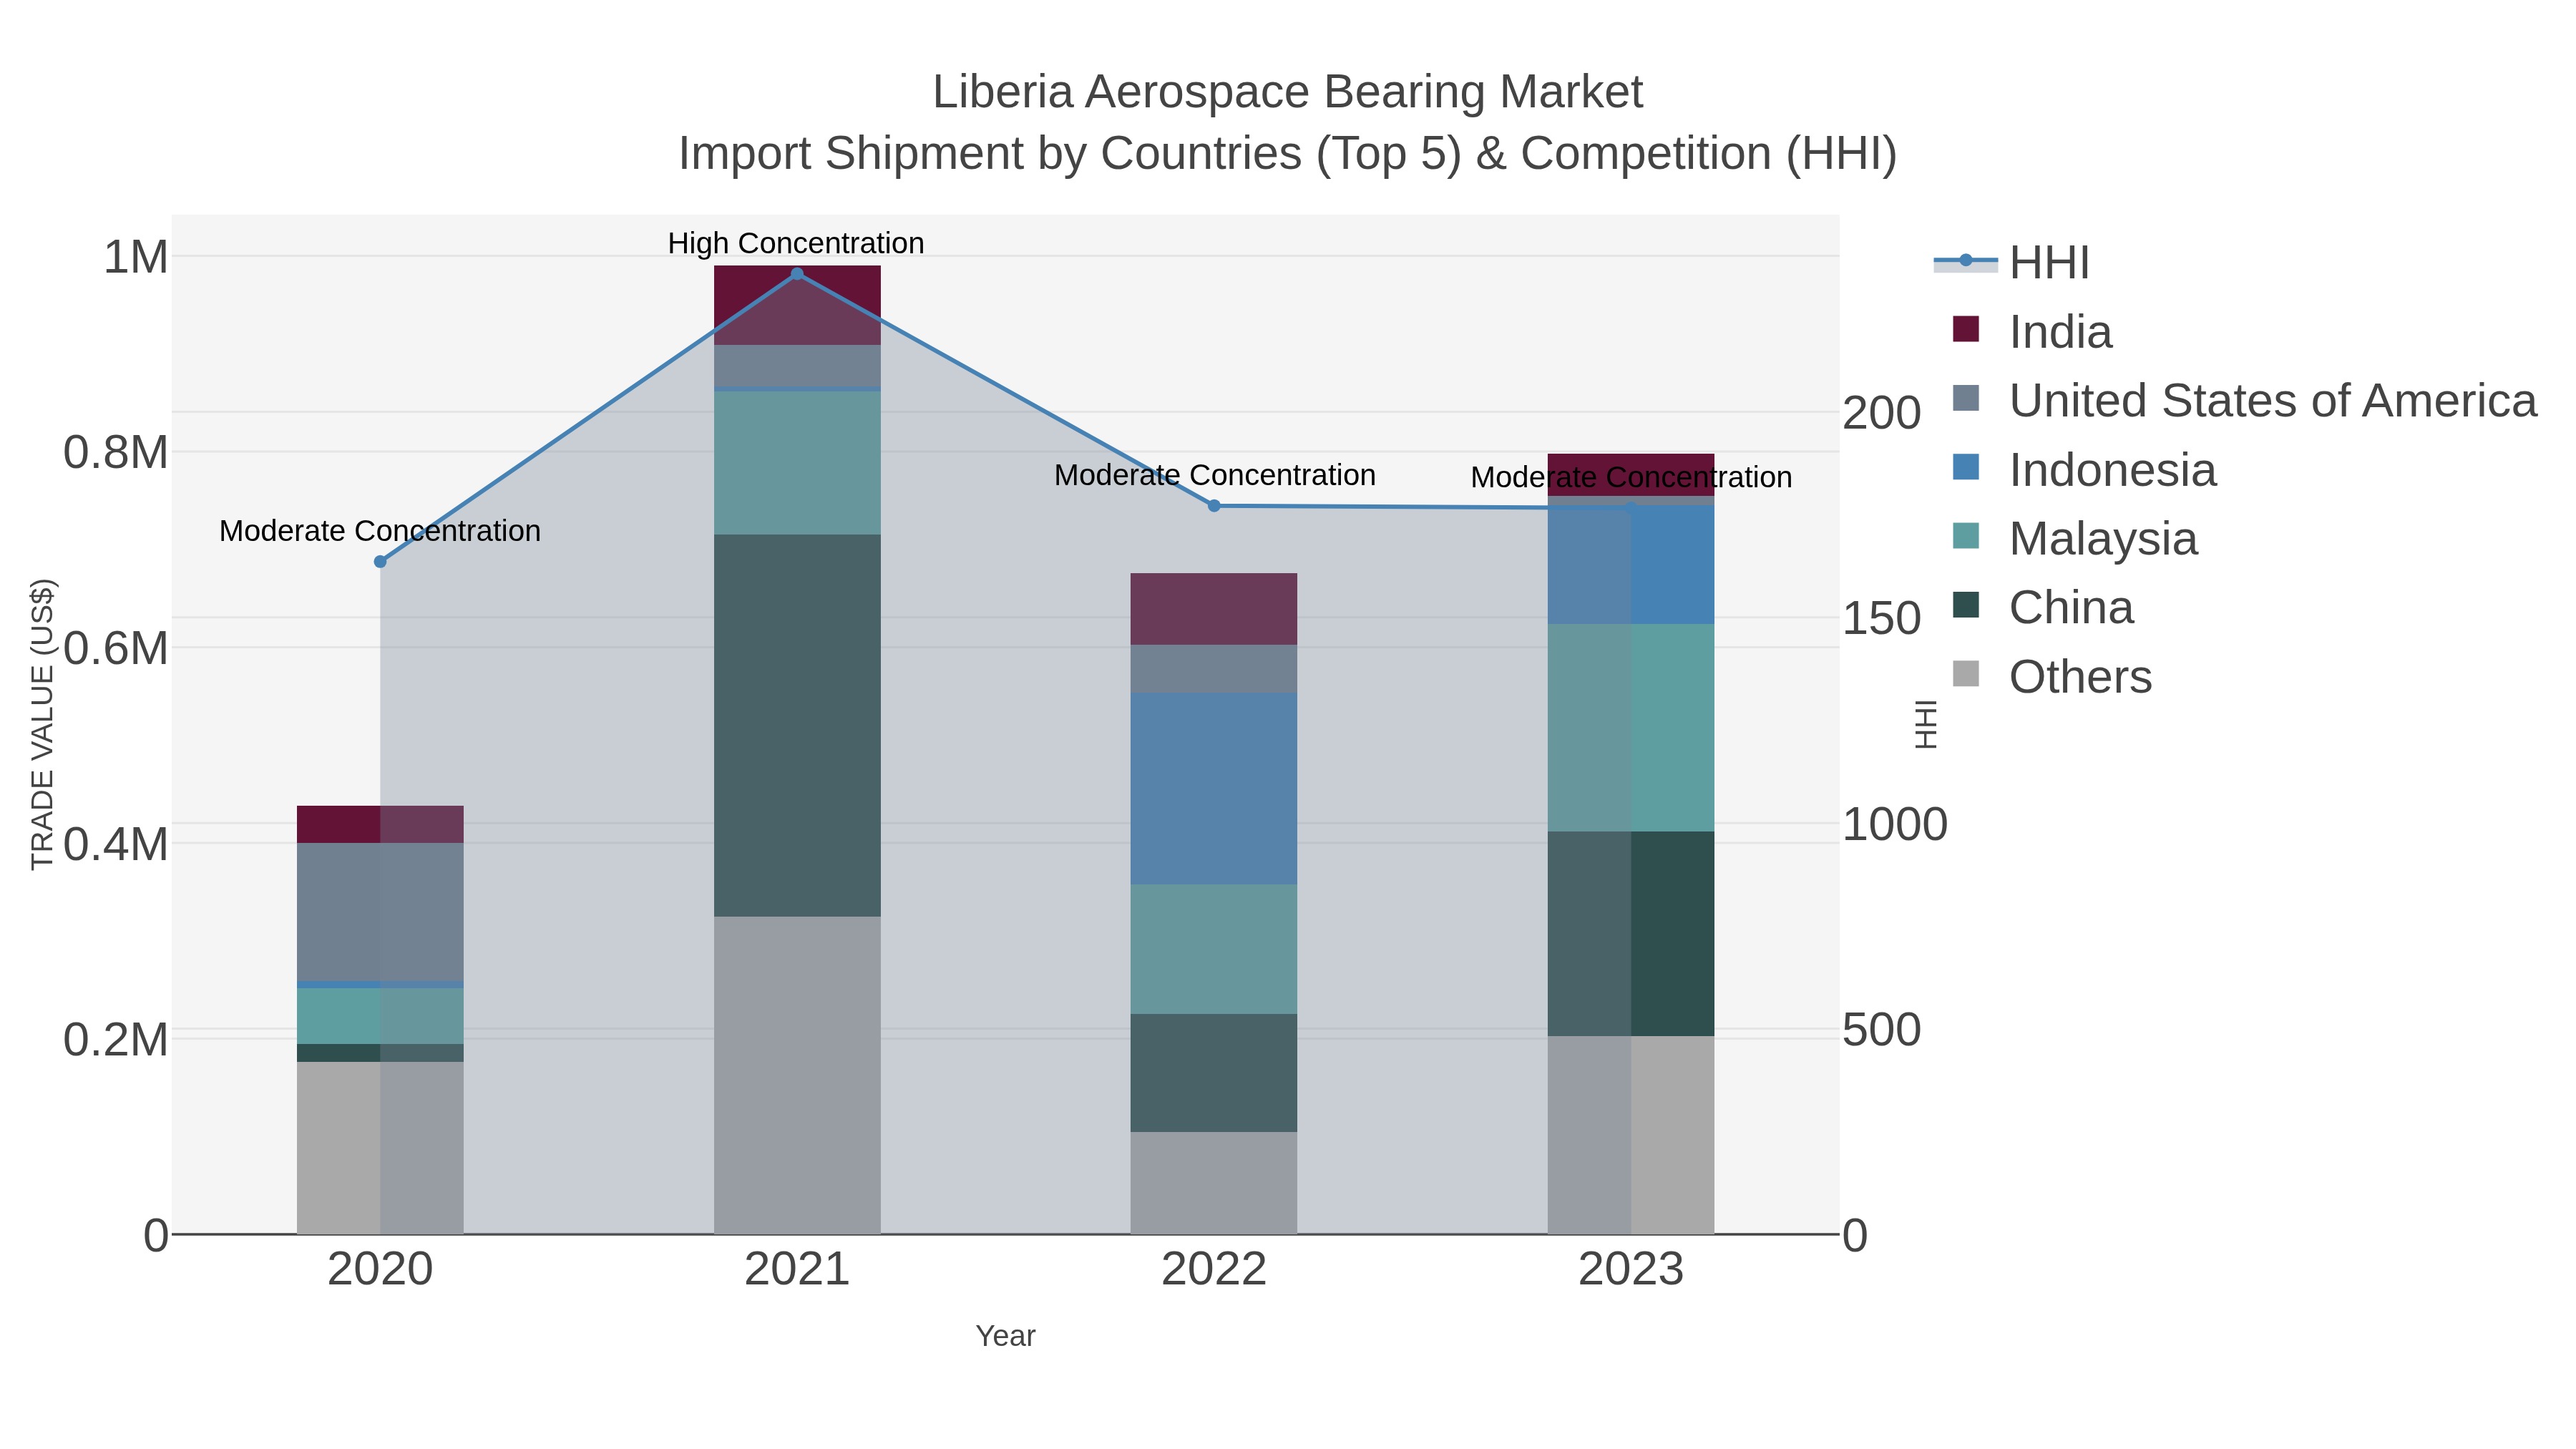Toggle the China legend label
2576x1449 pixels.
tap(2071, 608)
